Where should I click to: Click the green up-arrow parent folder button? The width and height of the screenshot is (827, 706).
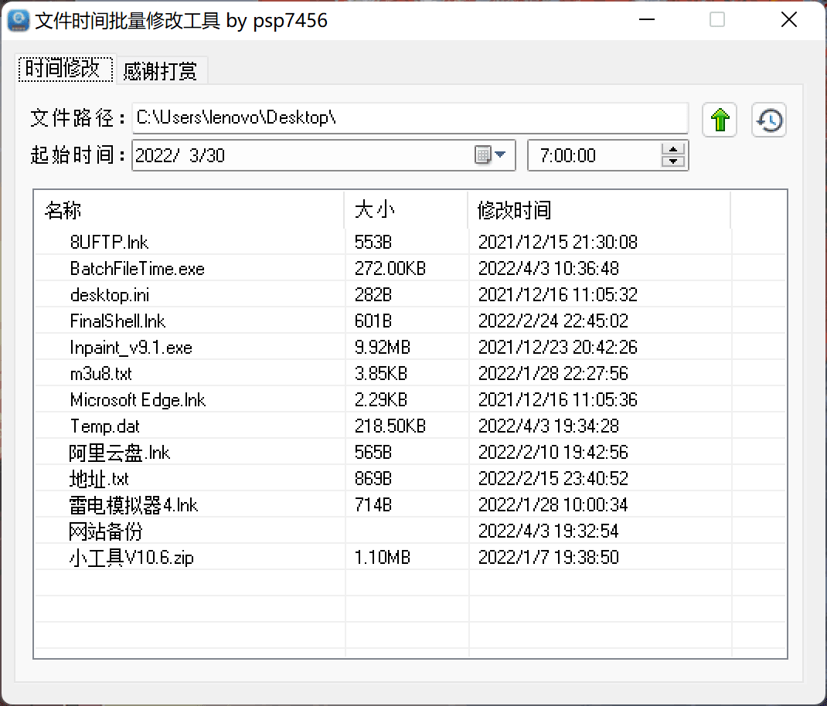coord(720,120)
